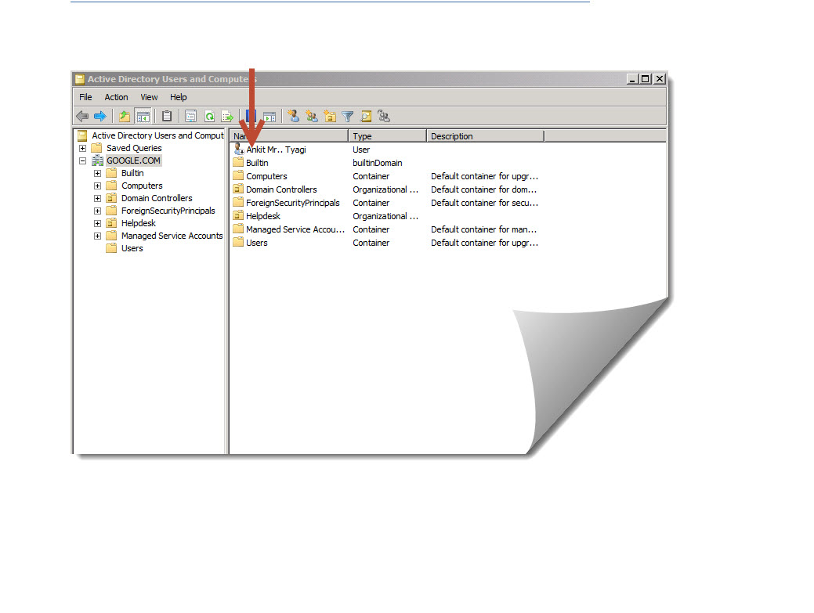
Task: Expand the Managed Service Accounts node
Action: 96,236
